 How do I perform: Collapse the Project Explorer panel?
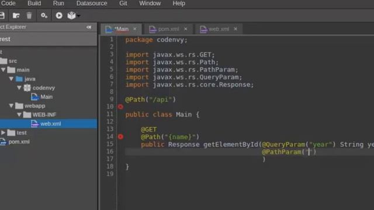(x=89, y=27)
